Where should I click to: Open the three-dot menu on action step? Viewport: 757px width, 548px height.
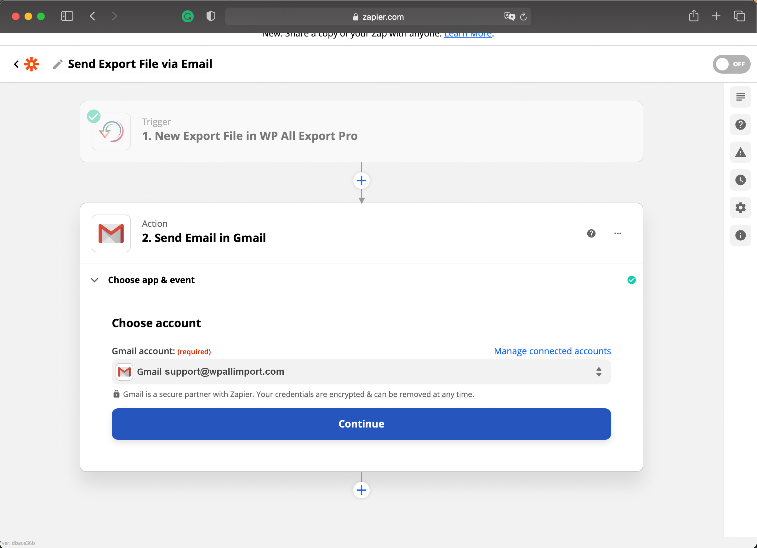tap(618, 233)
